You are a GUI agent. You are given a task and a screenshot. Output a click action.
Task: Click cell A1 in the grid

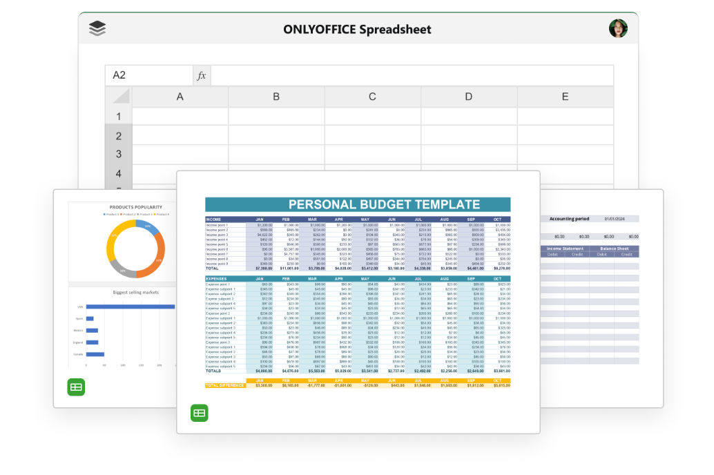[180, 116]
